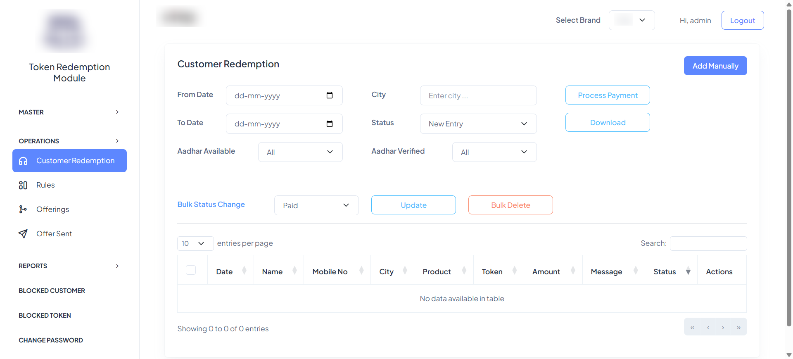793x359 pixels.
Task: Click 'Showing 0 to 0 of 0 entries'
Action: click(223, 329)
